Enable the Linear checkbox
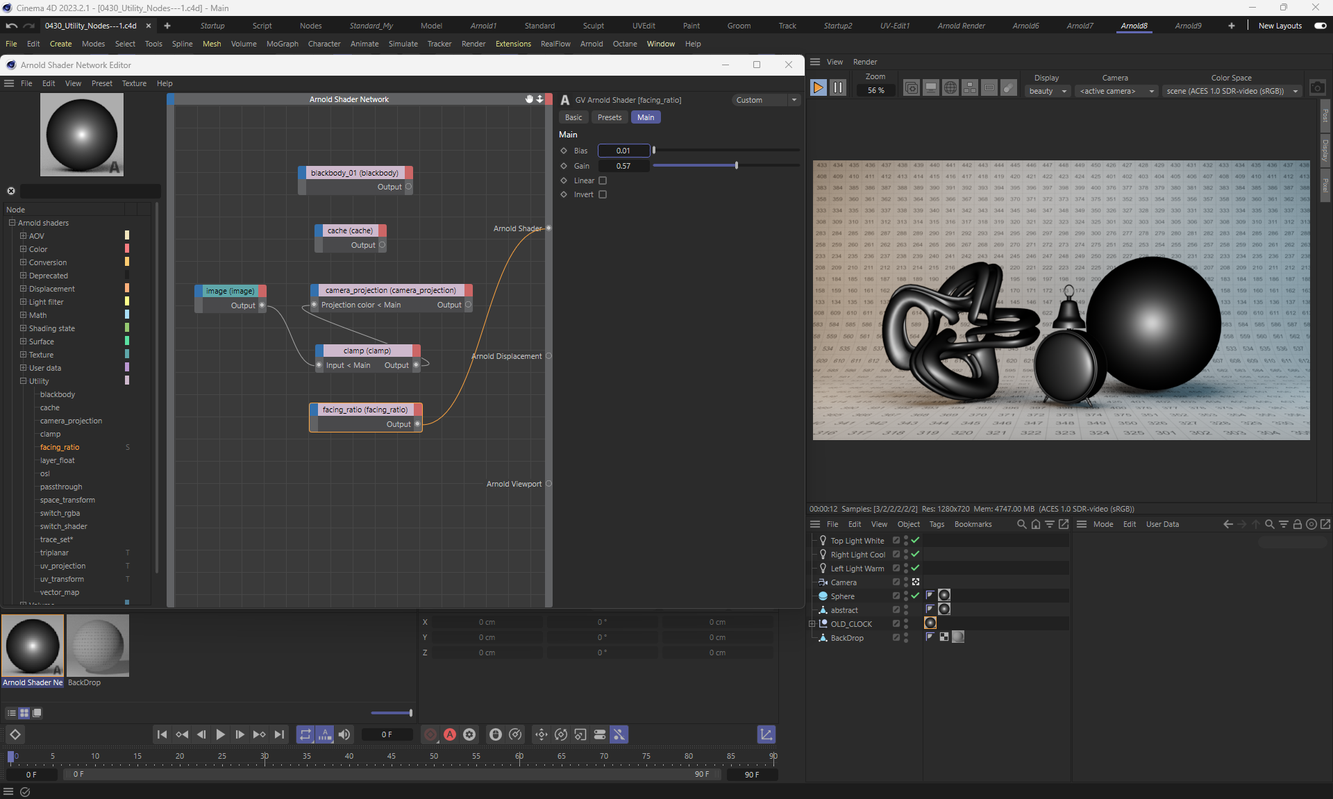 (603, 180)
